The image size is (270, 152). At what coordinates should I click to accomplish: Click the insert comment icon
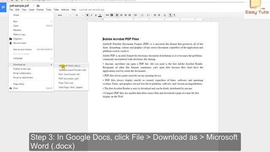[111, 15]
